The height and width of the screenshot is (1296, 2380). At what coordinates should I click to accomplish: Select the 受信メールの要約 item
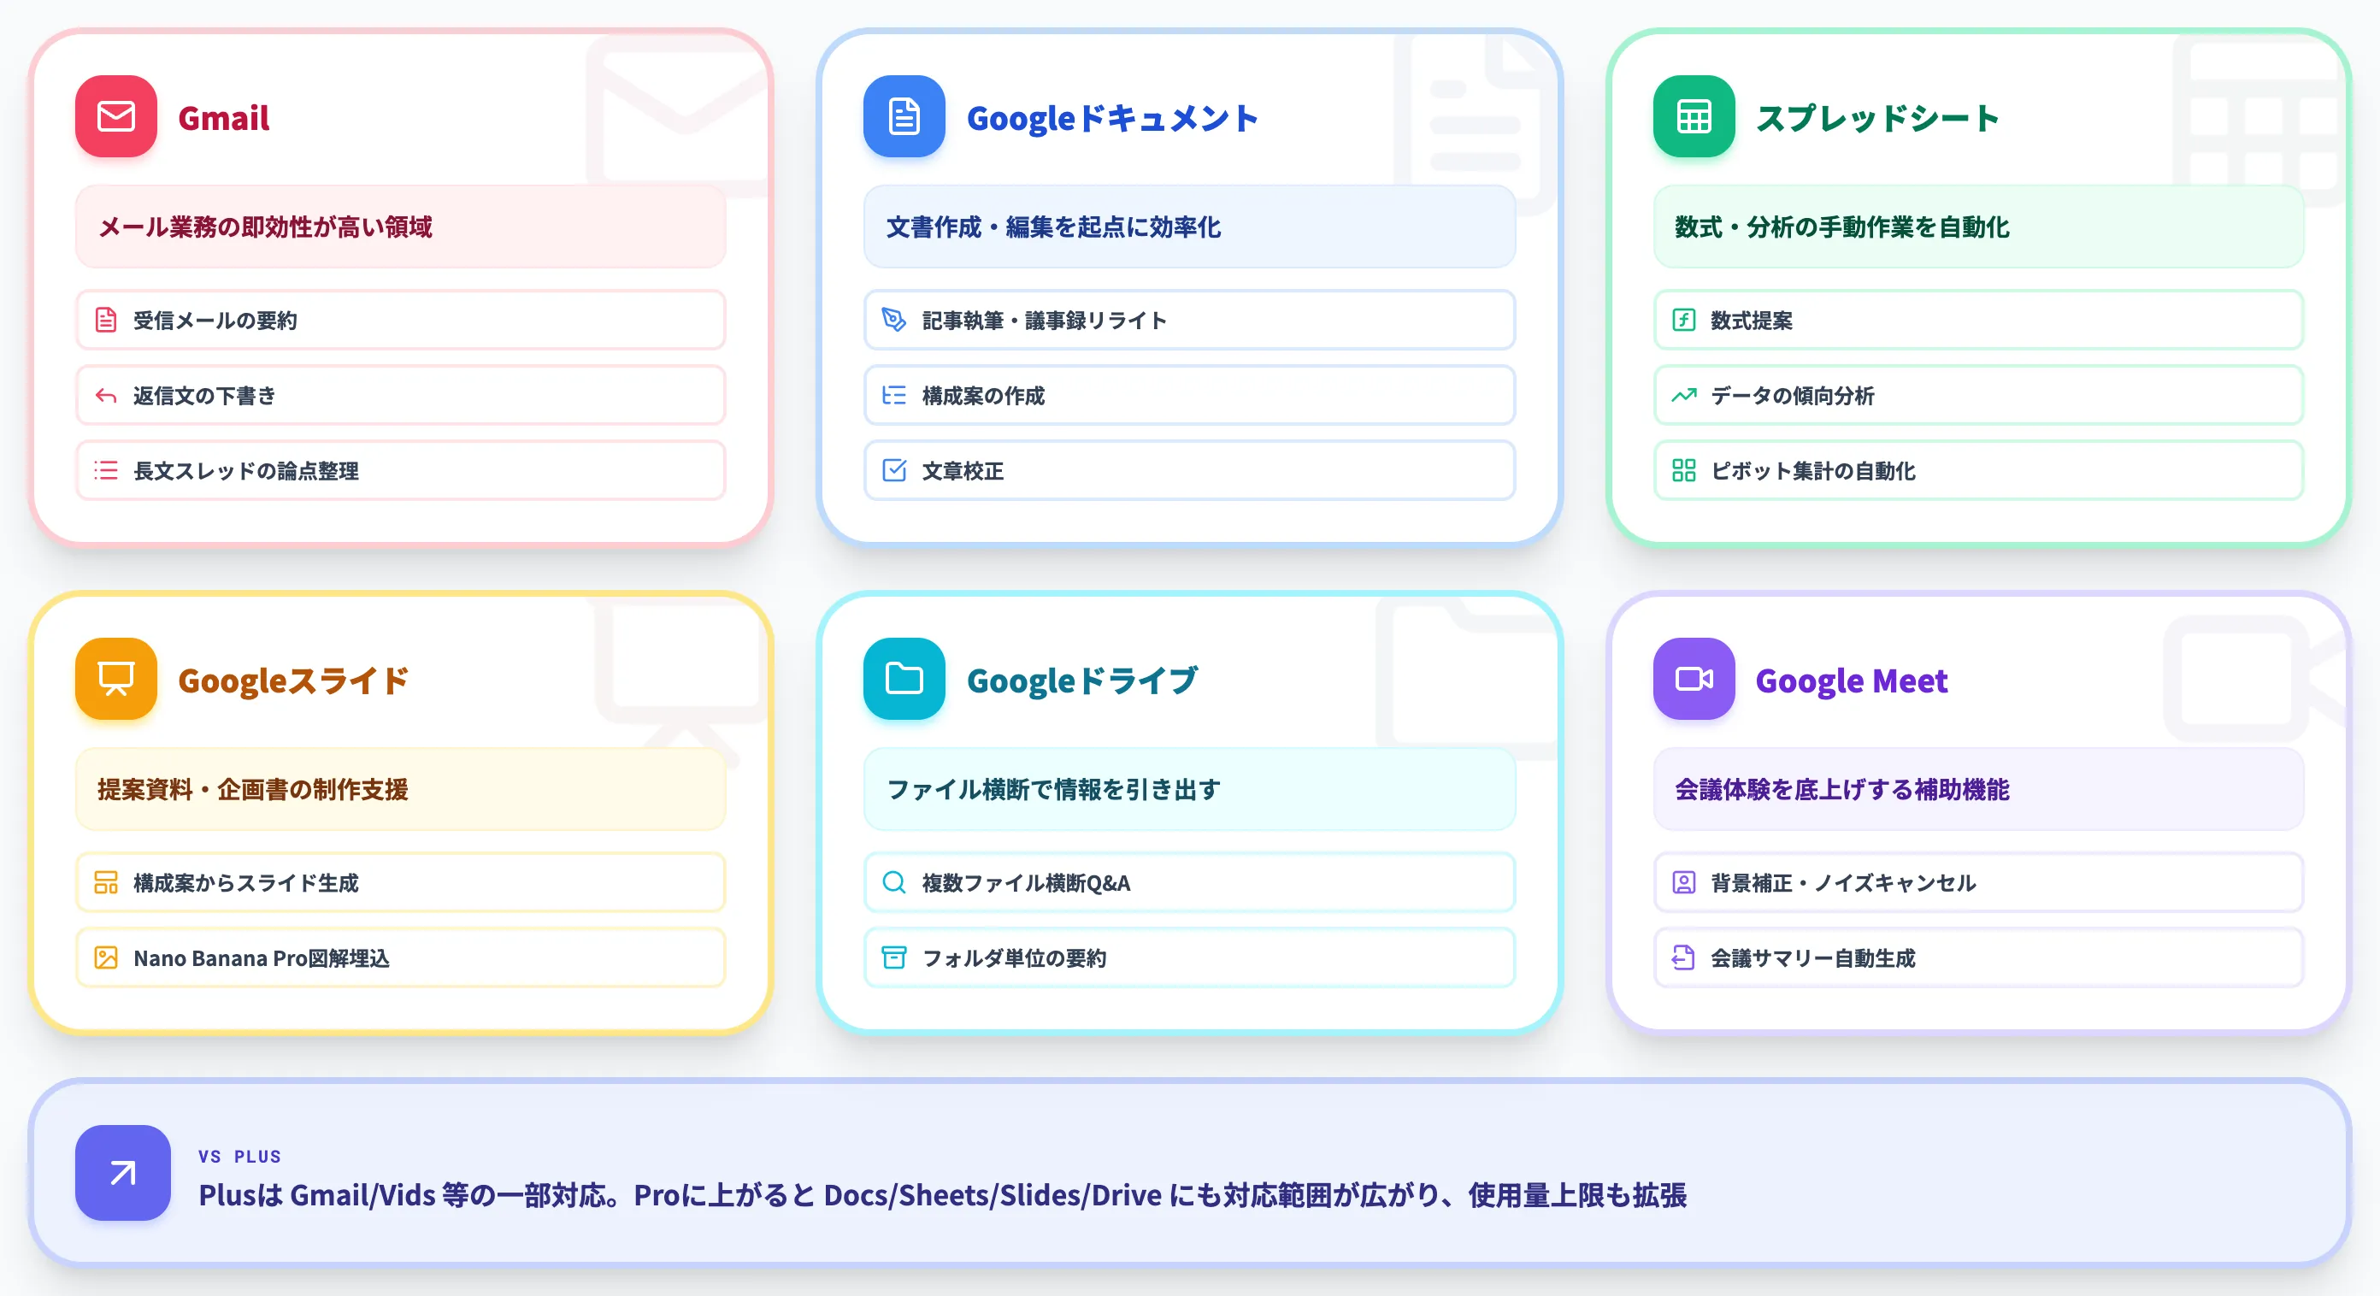click(400, 320)
